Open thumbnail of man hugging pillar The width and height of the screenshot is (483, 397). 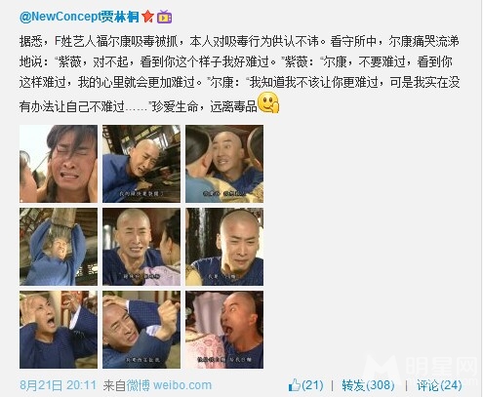click(59, 247)
